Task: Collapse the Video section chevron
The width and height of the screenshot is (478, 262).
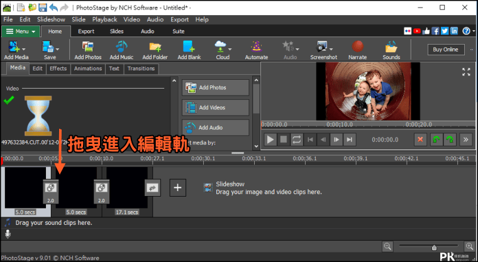Action: click(x=174, y=80)
